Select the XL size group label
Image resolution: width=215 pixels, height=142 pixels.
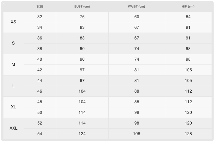pyautogui.click(x=13, y=107)
